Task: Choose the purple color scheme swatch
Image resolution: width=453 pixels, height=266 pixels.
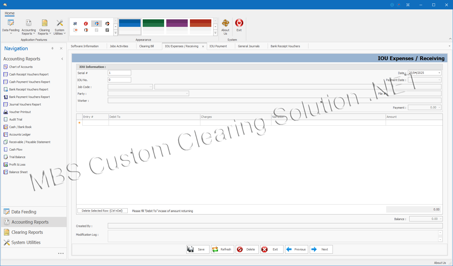Action: pyautogui.click(x=177, y=27)
